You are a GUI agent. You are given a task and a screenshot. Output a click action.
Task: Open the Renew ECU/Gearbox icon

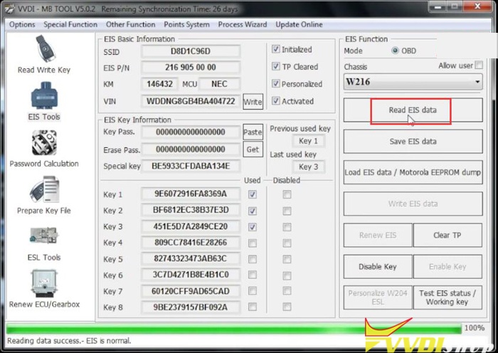(44, 283)
